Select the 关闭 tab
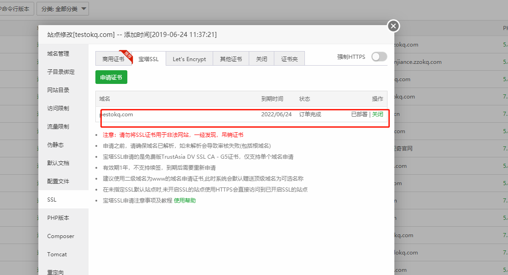The height and width of the screenshot is (275, 508). 262,59
